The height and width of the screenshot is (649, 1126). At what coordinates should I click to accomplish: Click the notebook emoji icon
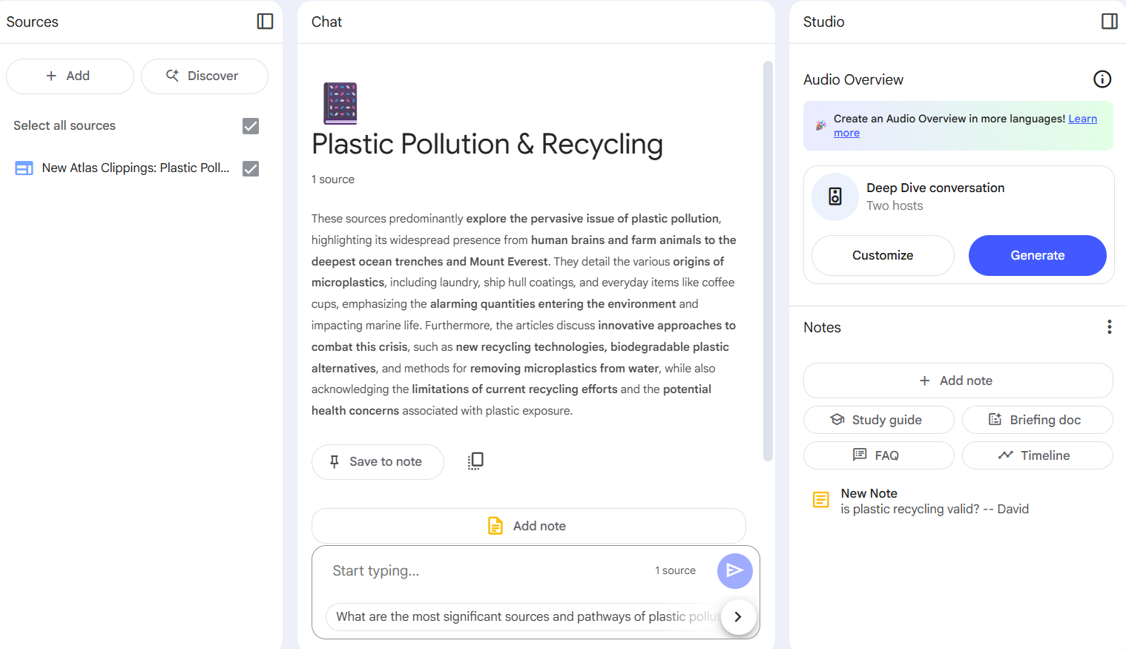point(340,103)
